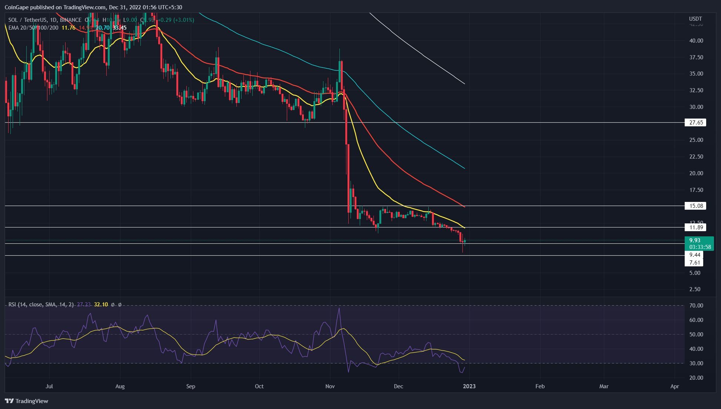Click the TradingView logo at bottom left

coord(26,401)
